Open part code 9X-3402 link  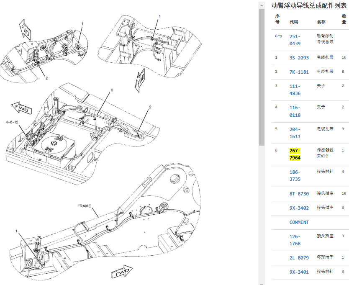coord(299,208)
